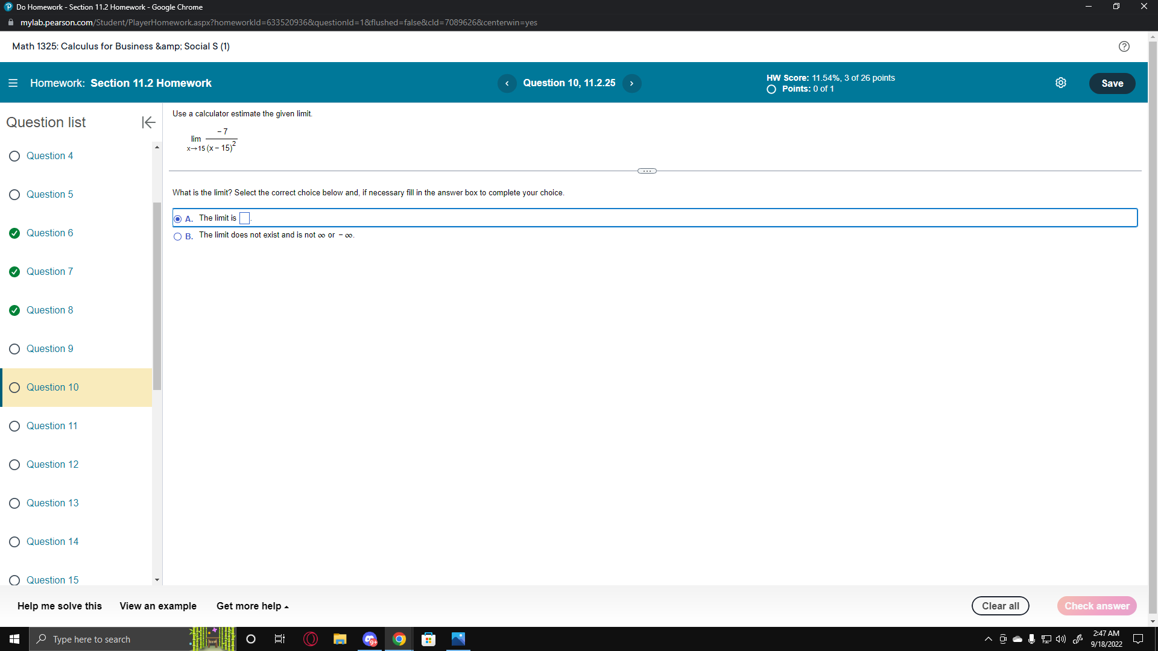Click the Check answer button
Viewport: 1158px width, 651px height.
(x=1096, y=606)
